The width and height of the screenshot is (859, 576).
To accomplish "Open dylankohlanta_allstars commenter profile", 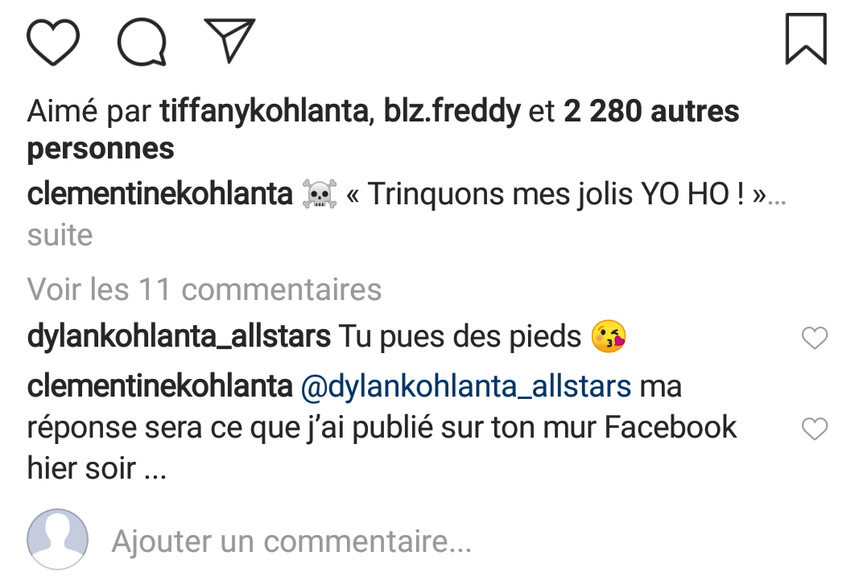I will 179,336.
